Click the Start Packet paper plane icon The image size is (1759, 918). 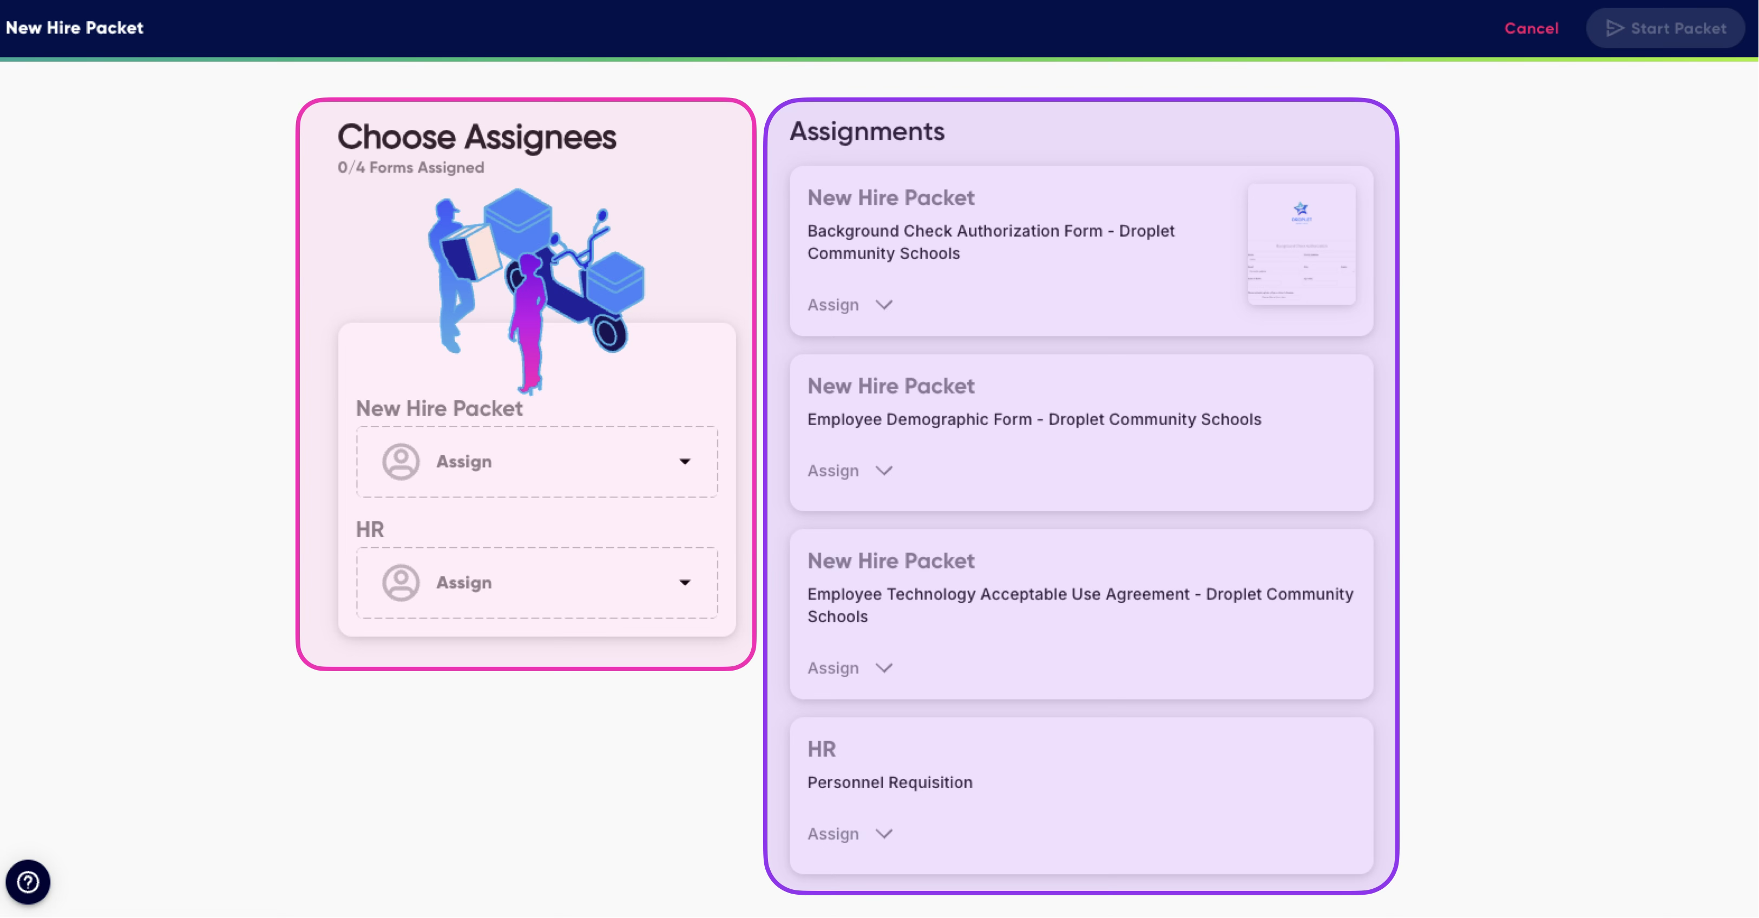(x=1614, y=28)
